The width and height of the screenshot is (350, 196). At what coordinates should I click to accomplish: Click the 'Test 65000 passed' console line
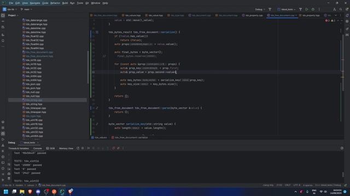(28, 165)
